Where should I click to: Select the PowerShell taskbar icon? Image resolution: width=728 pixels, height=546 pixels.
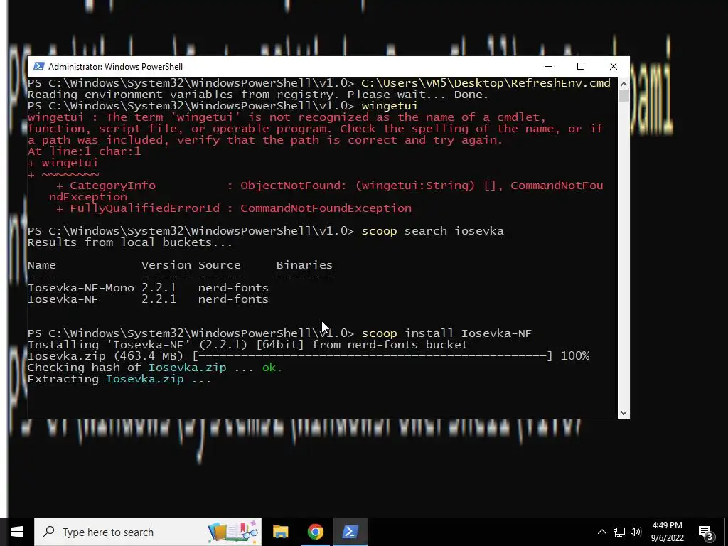pos(350,532)
